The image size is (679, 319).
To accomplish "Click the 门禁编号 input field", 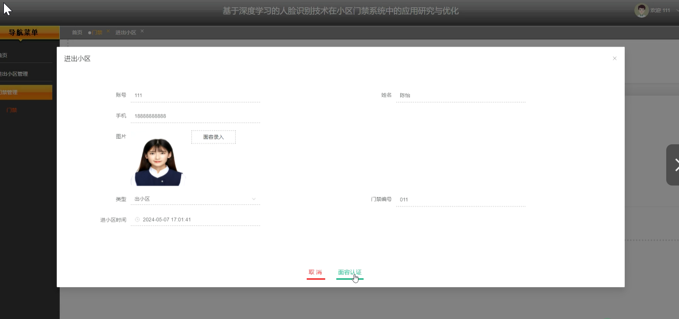I will 461,200.
